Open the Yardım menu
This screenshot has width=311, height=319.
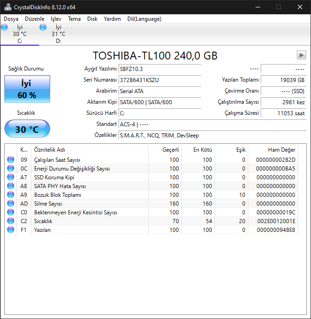[x=112, y=19]
